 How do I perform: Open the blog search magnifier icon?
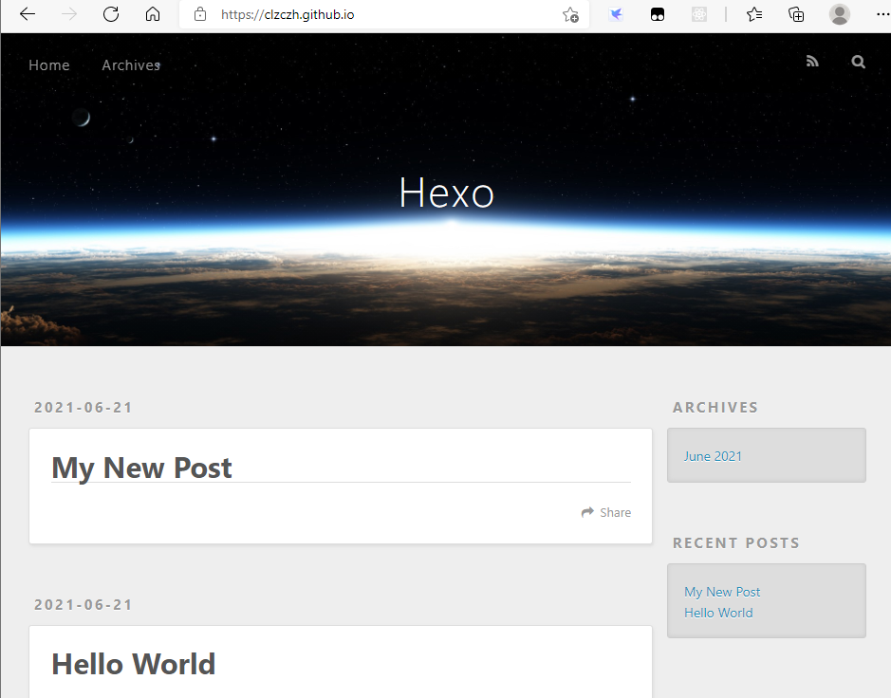[x=858, y=62]
